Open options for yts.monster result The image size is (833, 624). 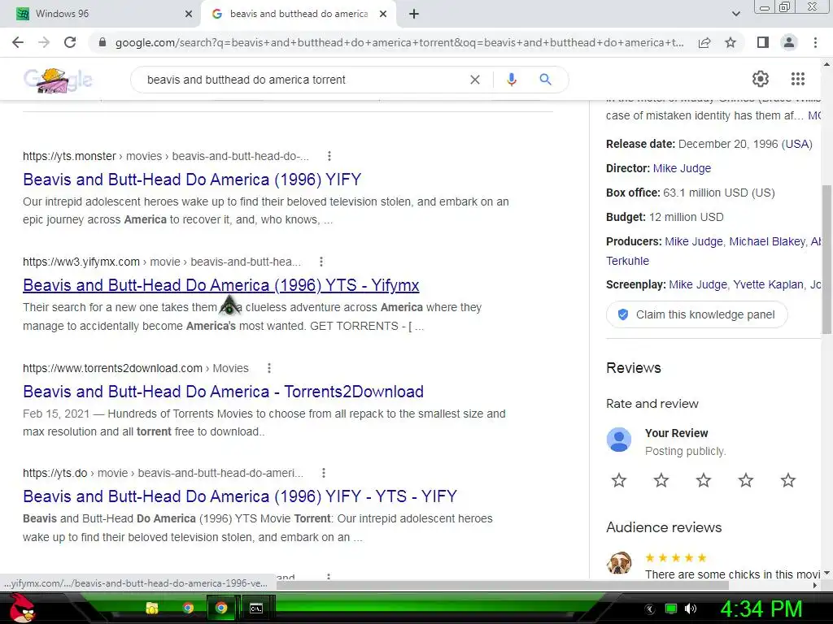[x=329, y=156]
